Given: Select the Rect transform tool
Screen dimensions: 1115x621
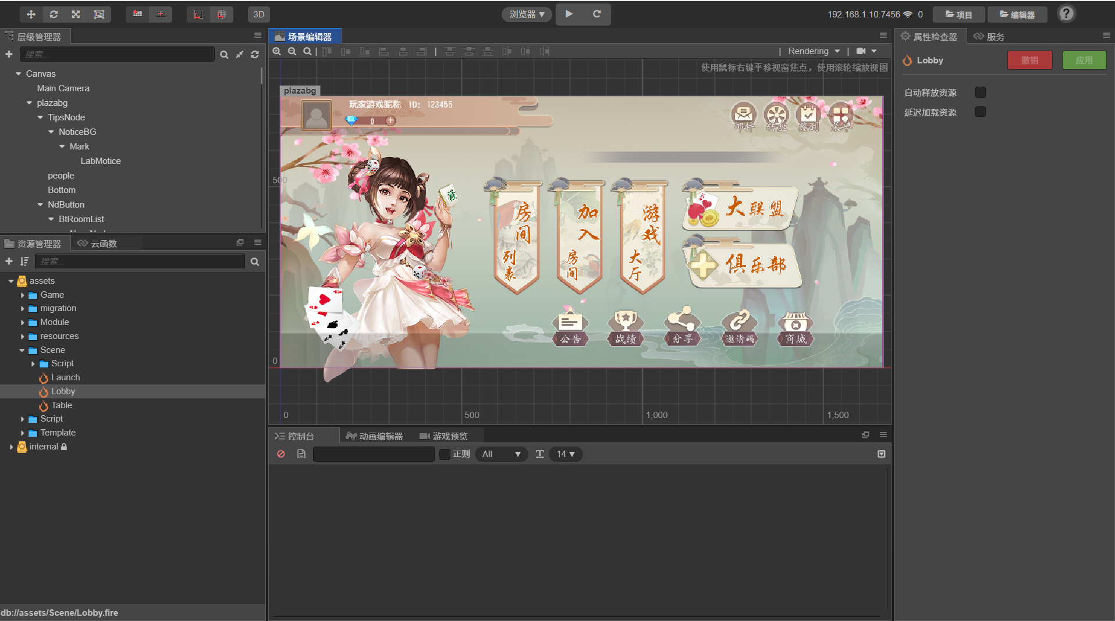Looking at the screenshot, I should (99, 14).
